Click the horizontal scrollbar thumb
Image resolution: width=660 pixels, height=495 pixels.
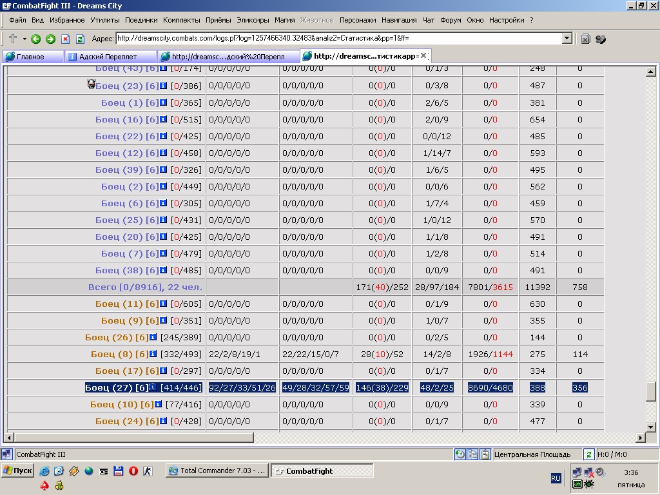click(x=134, y=438)
